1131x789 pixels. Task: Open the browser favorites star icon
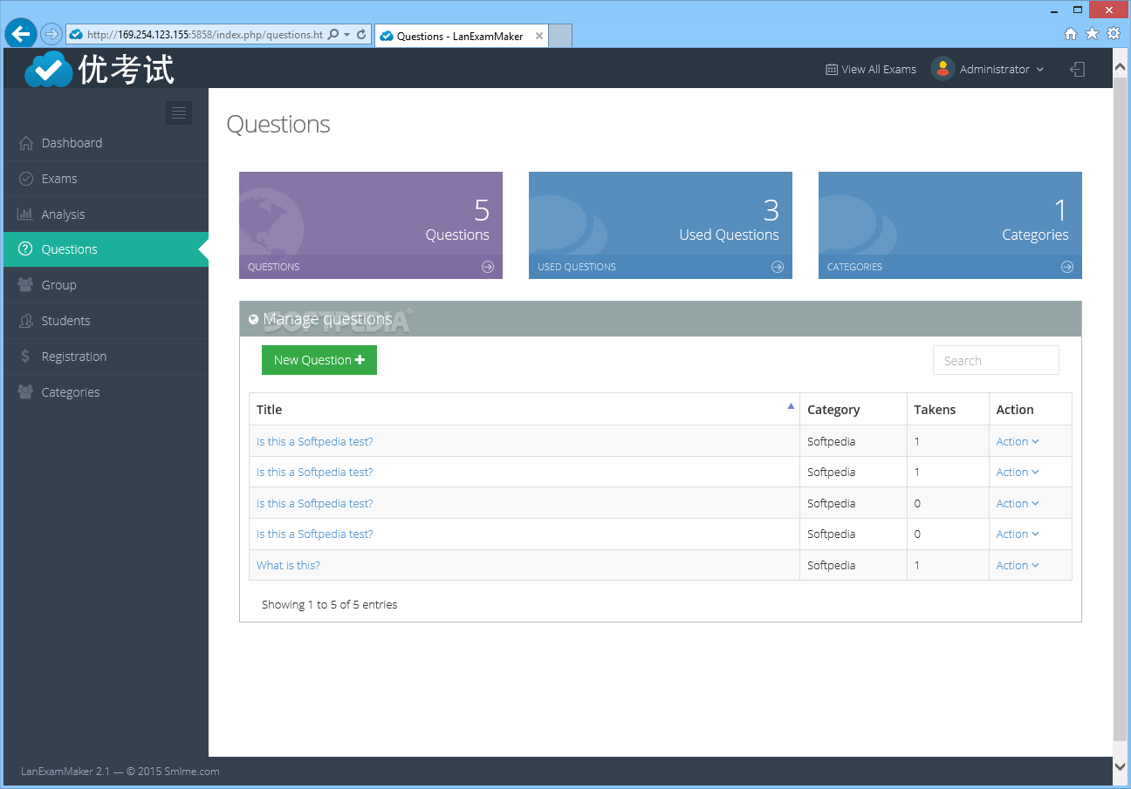tap(1092, 34)
